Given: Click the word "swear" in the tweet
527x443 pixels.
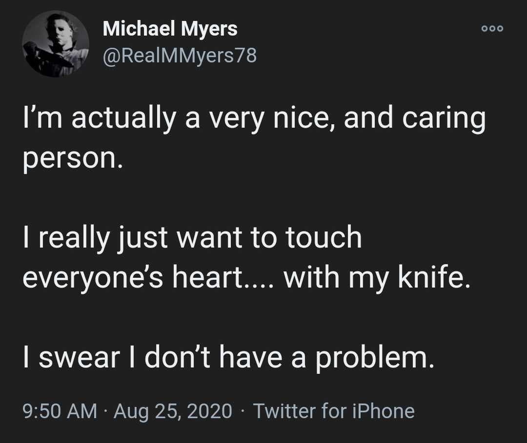Looking at the screenshot, I should [79, 357].
